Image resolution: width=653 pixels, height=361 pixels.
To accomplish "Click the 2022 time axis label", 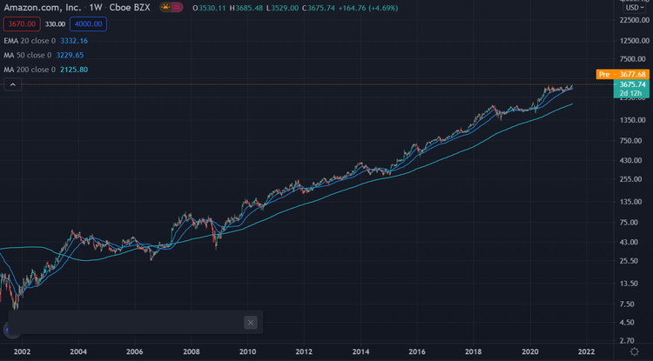I will [x=586, y=351].
